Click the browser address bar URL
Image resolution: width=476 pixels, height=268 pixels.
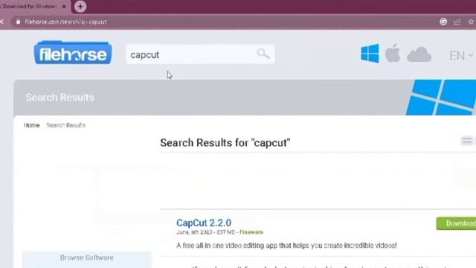point(65,22)
